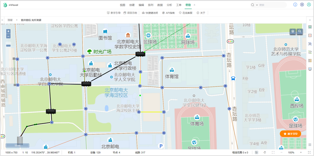Viewport: 314px width, 156px height.
Task: Increase zoom with status bar plus
Action: pos(301,152)
